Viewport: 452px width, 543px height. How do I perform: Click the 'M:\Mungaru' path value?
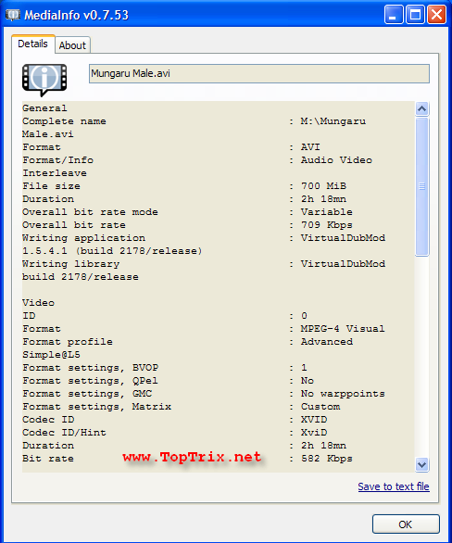333,121
